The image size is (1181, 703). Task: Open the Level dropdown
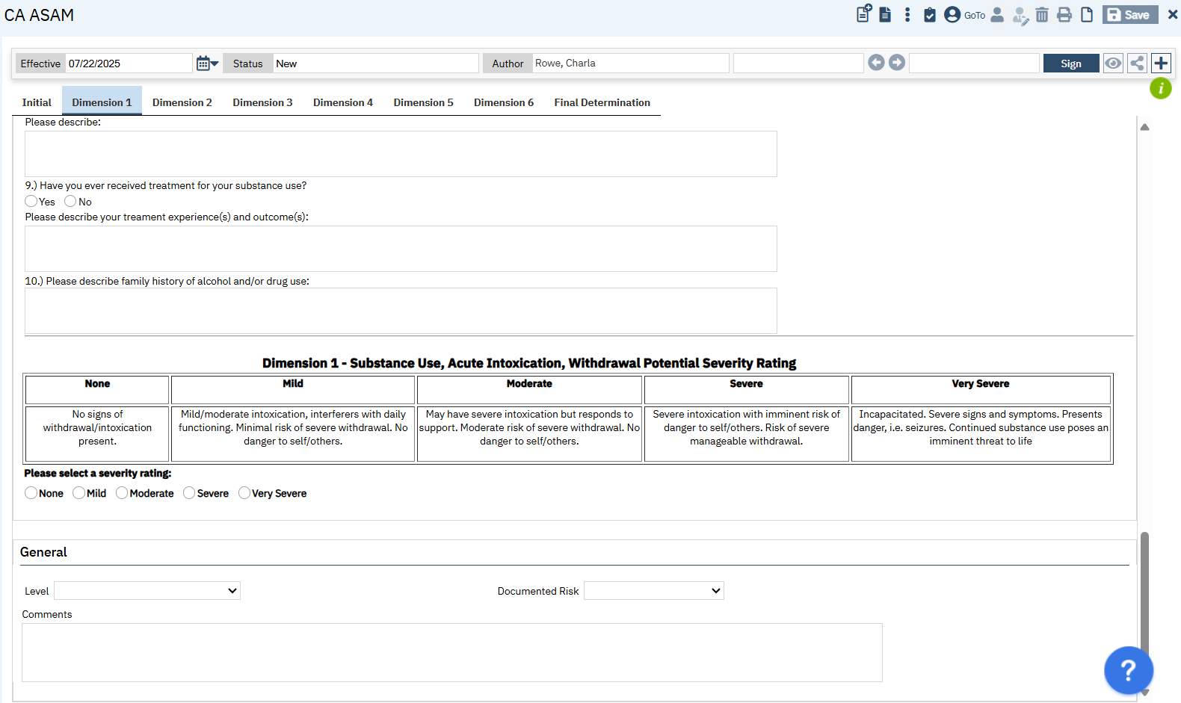point(147,591)
